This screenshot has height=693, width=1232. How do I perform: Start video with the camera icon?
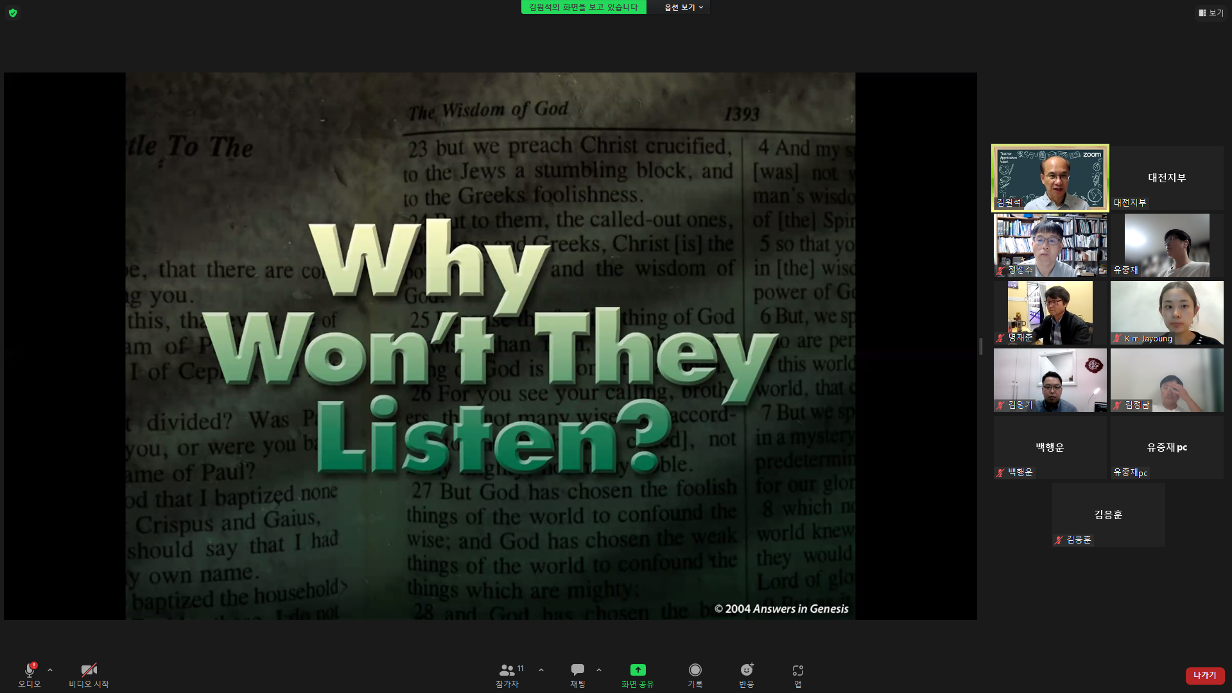tap(89, 670)
